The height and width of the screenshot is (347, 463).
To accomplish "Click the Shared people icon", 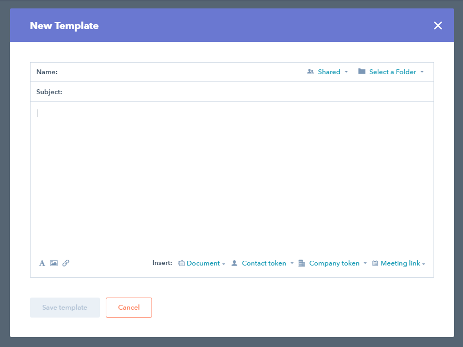I will [310, 72].
